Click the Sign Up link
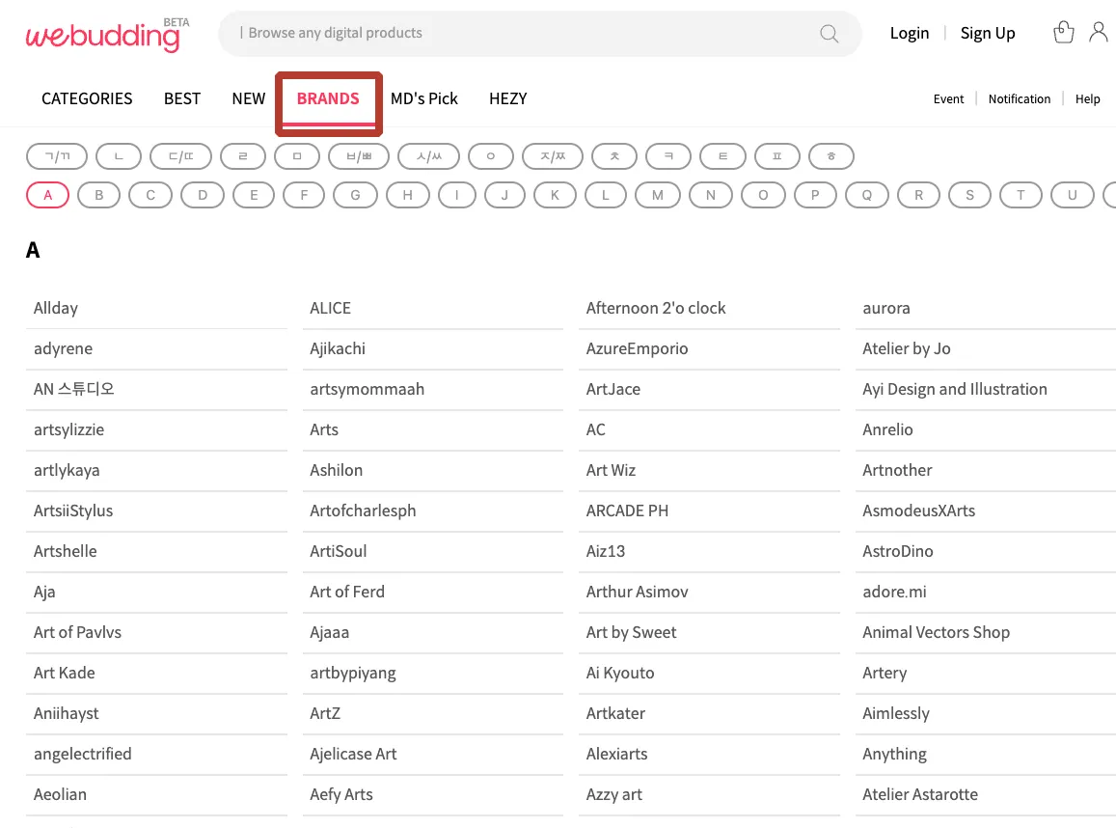 [987, 34]
